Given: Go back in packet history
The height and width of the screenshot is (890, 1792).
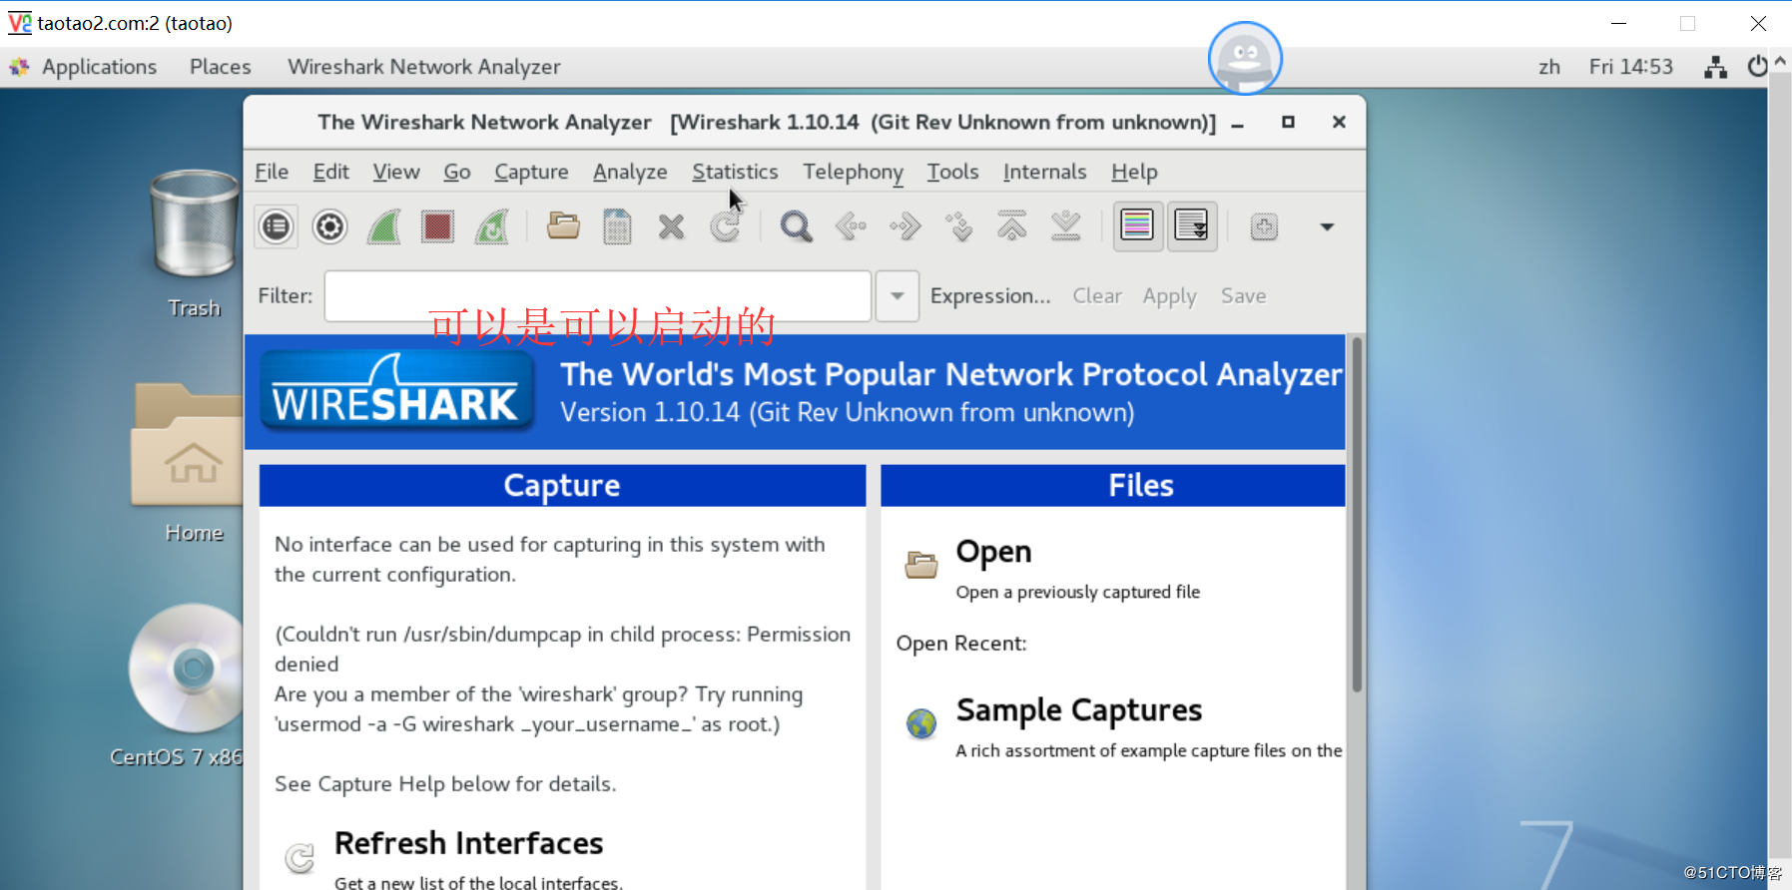Looking at the screenshot, I should pos(851,226).
